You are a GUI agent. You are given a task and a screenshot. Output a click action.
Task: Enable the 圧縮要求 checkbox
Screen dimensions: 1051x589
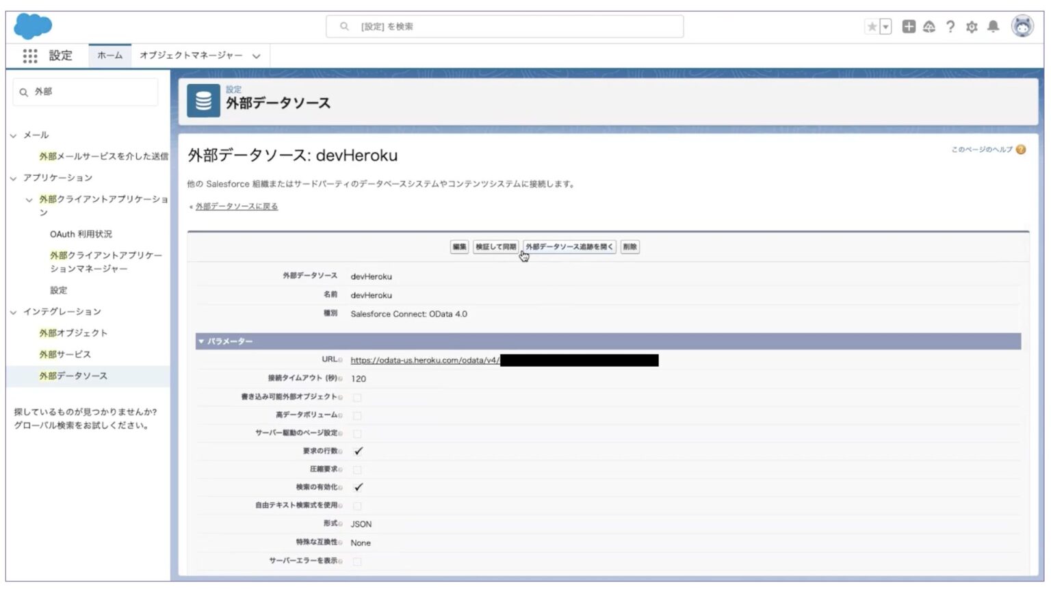click(x=356, y=469)
